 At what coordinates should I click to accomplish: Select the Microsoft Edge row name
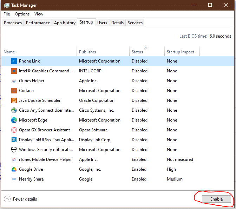point(33,120)
